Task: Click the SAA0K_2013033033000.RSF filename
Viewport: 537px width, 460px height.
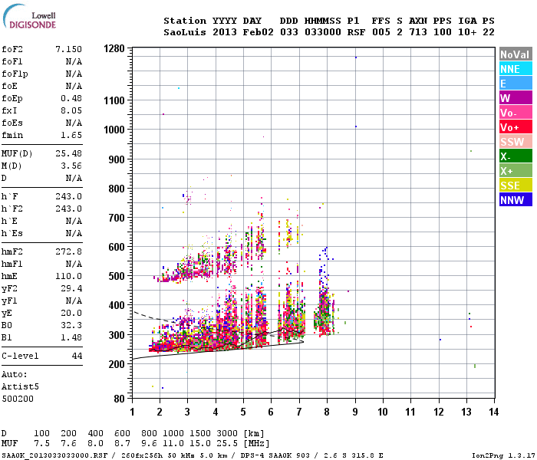Action: [54, 455]
